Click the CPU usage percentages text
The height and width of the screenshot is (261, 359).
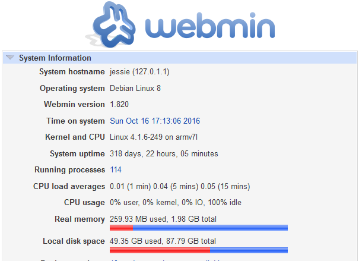coord(176,203)
